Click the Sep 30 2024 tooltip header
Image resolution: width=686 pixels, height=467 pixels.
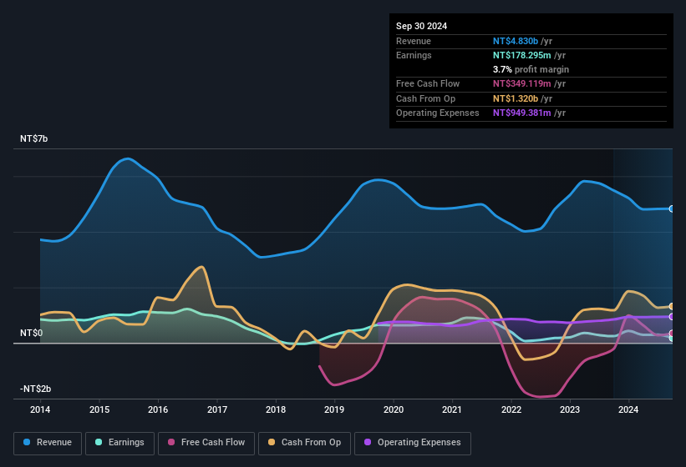pyautogui.click(x=421, y=26)
